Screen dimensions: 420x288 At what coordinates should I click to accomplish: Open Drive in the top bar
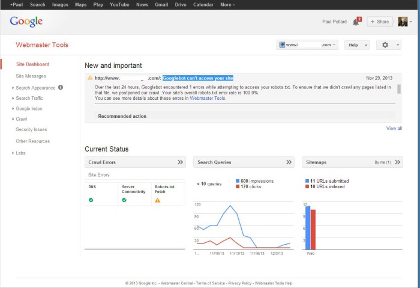point(181,5)
